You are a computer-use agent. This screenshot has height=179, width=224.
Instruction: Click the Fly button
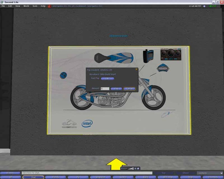78,177
